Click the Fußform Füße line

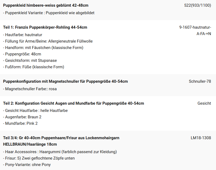(x=33, y=67)
